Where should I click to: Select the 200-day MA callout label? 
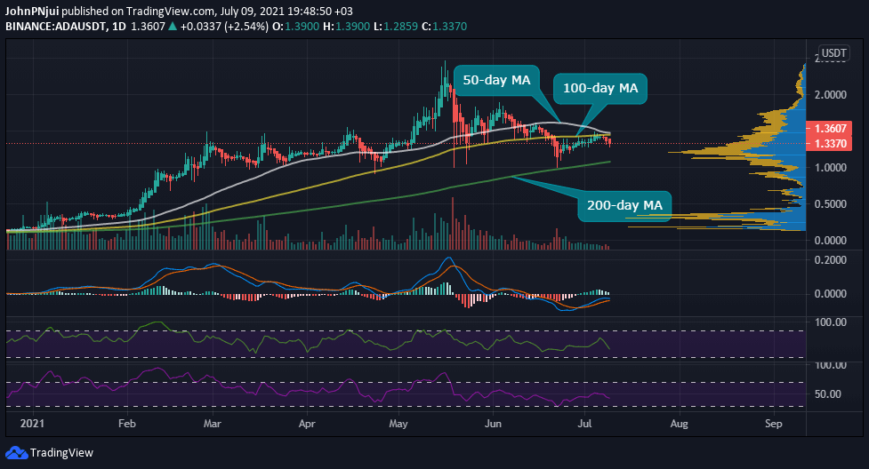click(x=624, y=206)
